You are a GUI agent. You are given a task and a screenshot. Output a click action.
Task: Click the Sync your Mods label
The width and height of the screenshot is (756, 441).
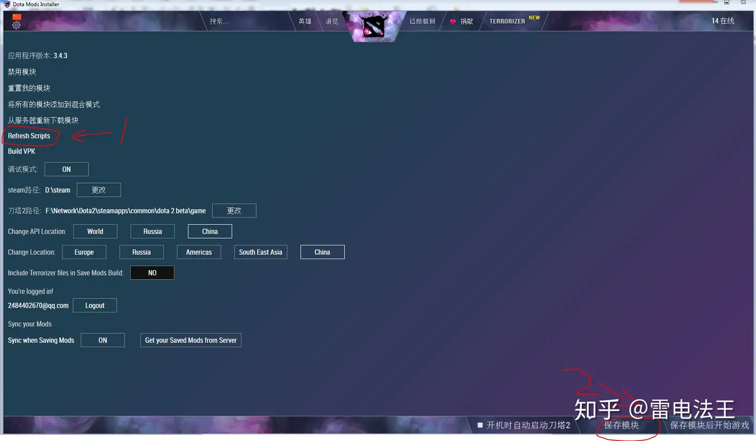pyautogui.click(x=29, y=324)
